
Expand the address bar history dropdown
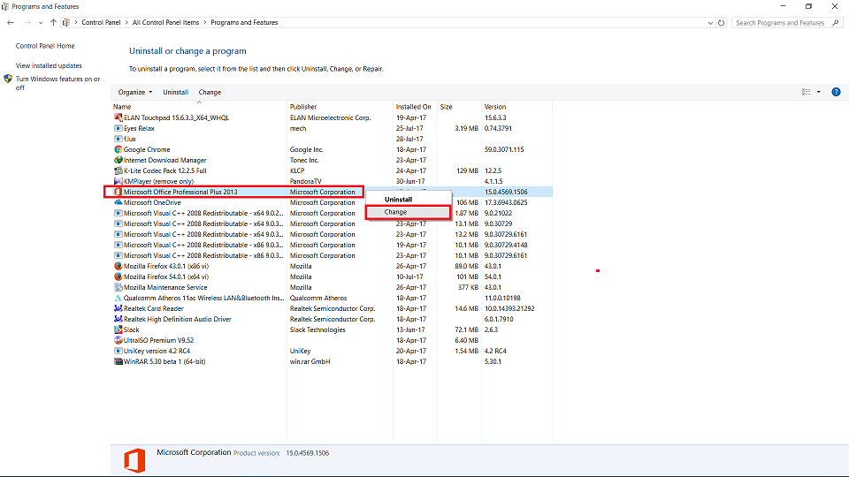pos(709,22)
